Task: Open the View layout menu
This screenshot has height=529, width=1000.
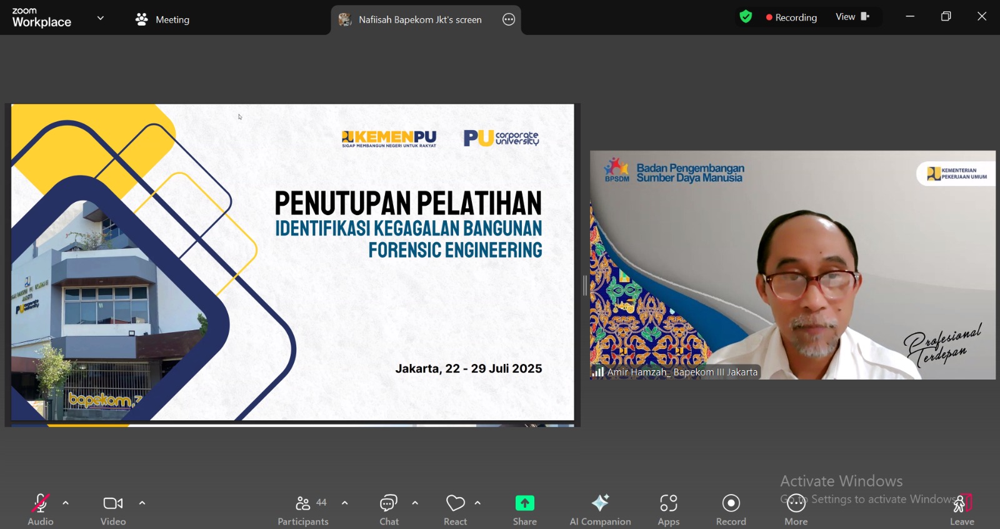Action: tap(852, 17)
